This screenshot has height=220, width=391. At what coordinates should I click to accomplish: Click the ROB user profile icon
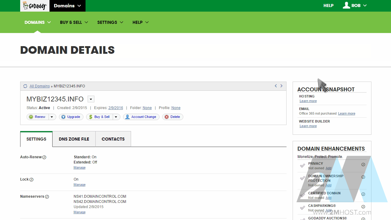pyautogui.click(x=346, y=5)
